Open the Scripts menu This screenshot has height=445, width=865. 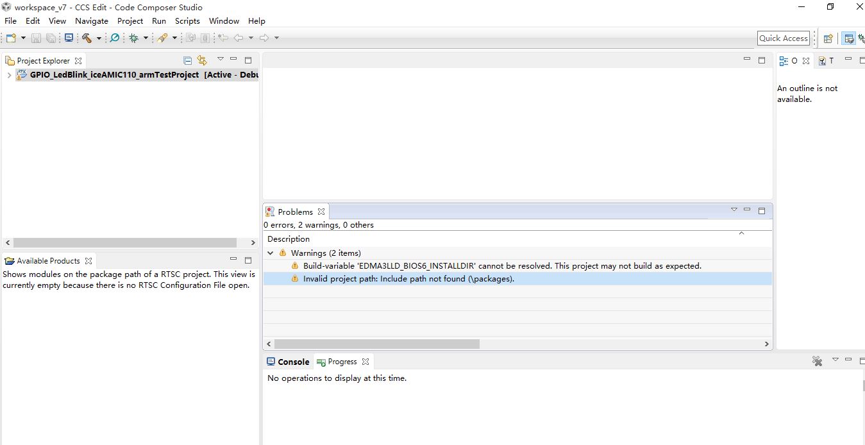click(x=187, y=21)
